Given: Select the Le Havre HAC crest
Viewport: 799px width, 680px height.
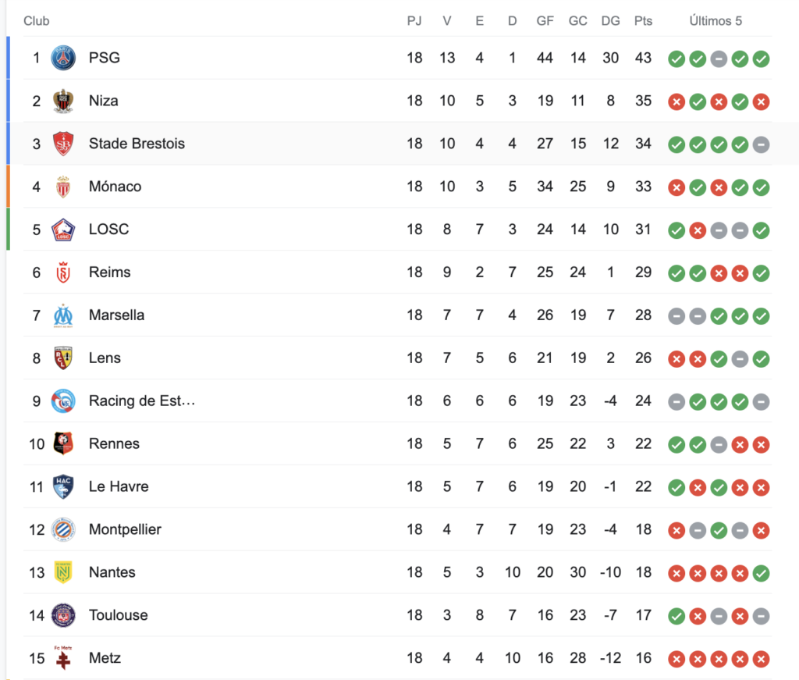Looking at the screenshot, I should pos(63,487).
